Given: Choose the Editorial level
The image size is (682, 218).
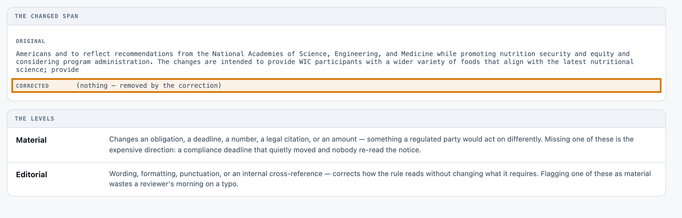Looking at the screenshot, I should 32,174.
